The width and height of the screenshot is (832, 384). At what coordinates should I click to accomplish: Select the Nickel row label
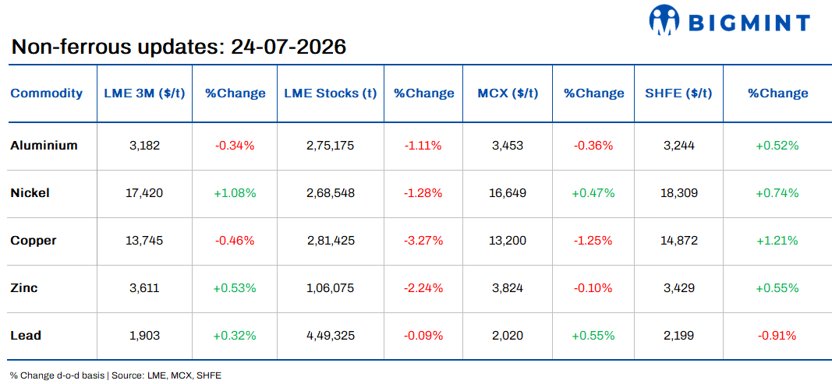30,193
